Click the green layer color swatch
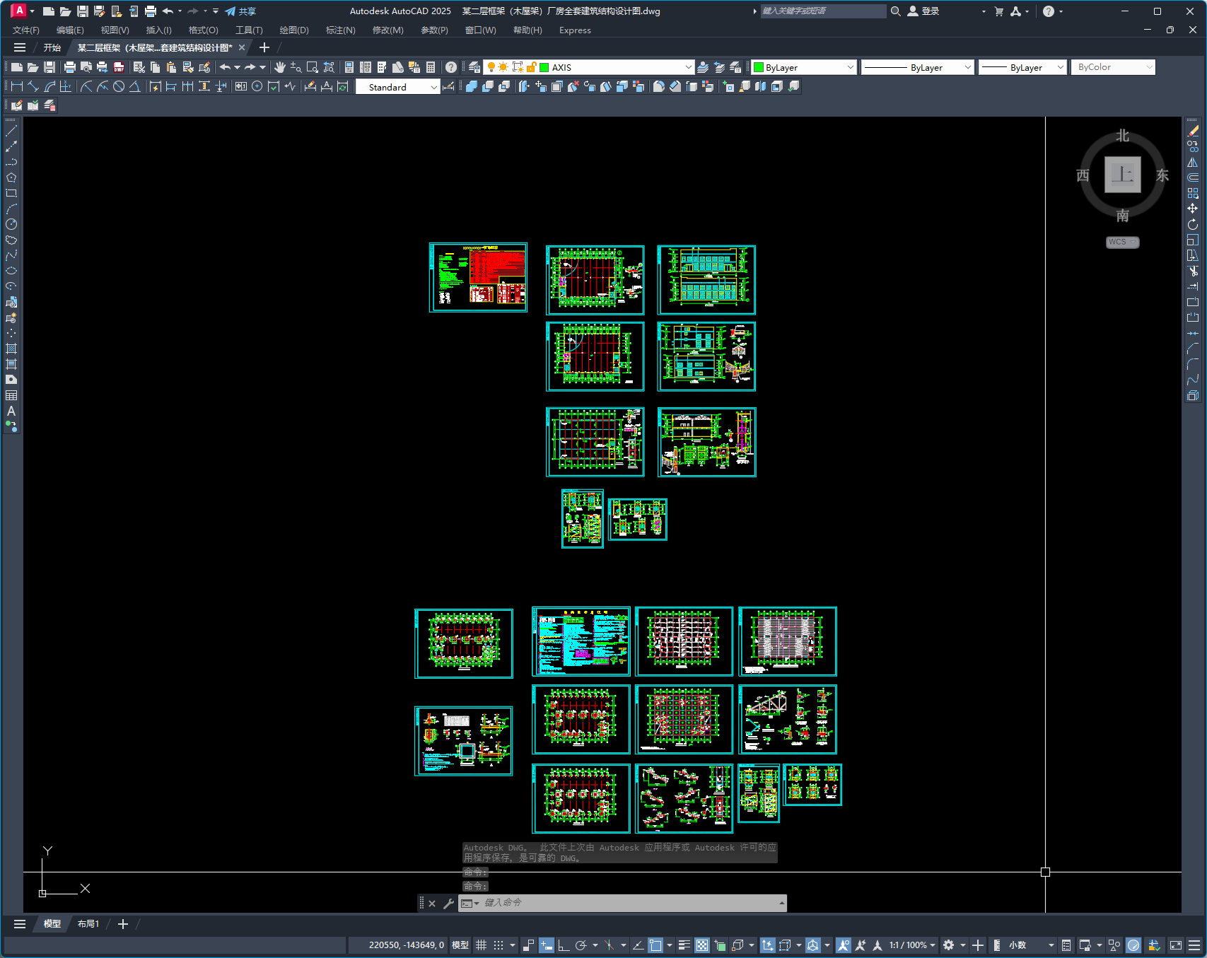This screenshot has width=1207, height=958. point(544,67)
